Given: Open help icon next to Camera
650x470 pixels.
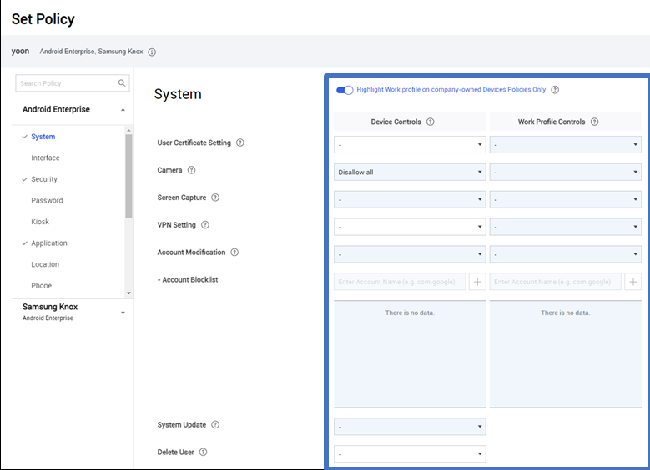Looking at the screenshot, I should pos(191,170).
